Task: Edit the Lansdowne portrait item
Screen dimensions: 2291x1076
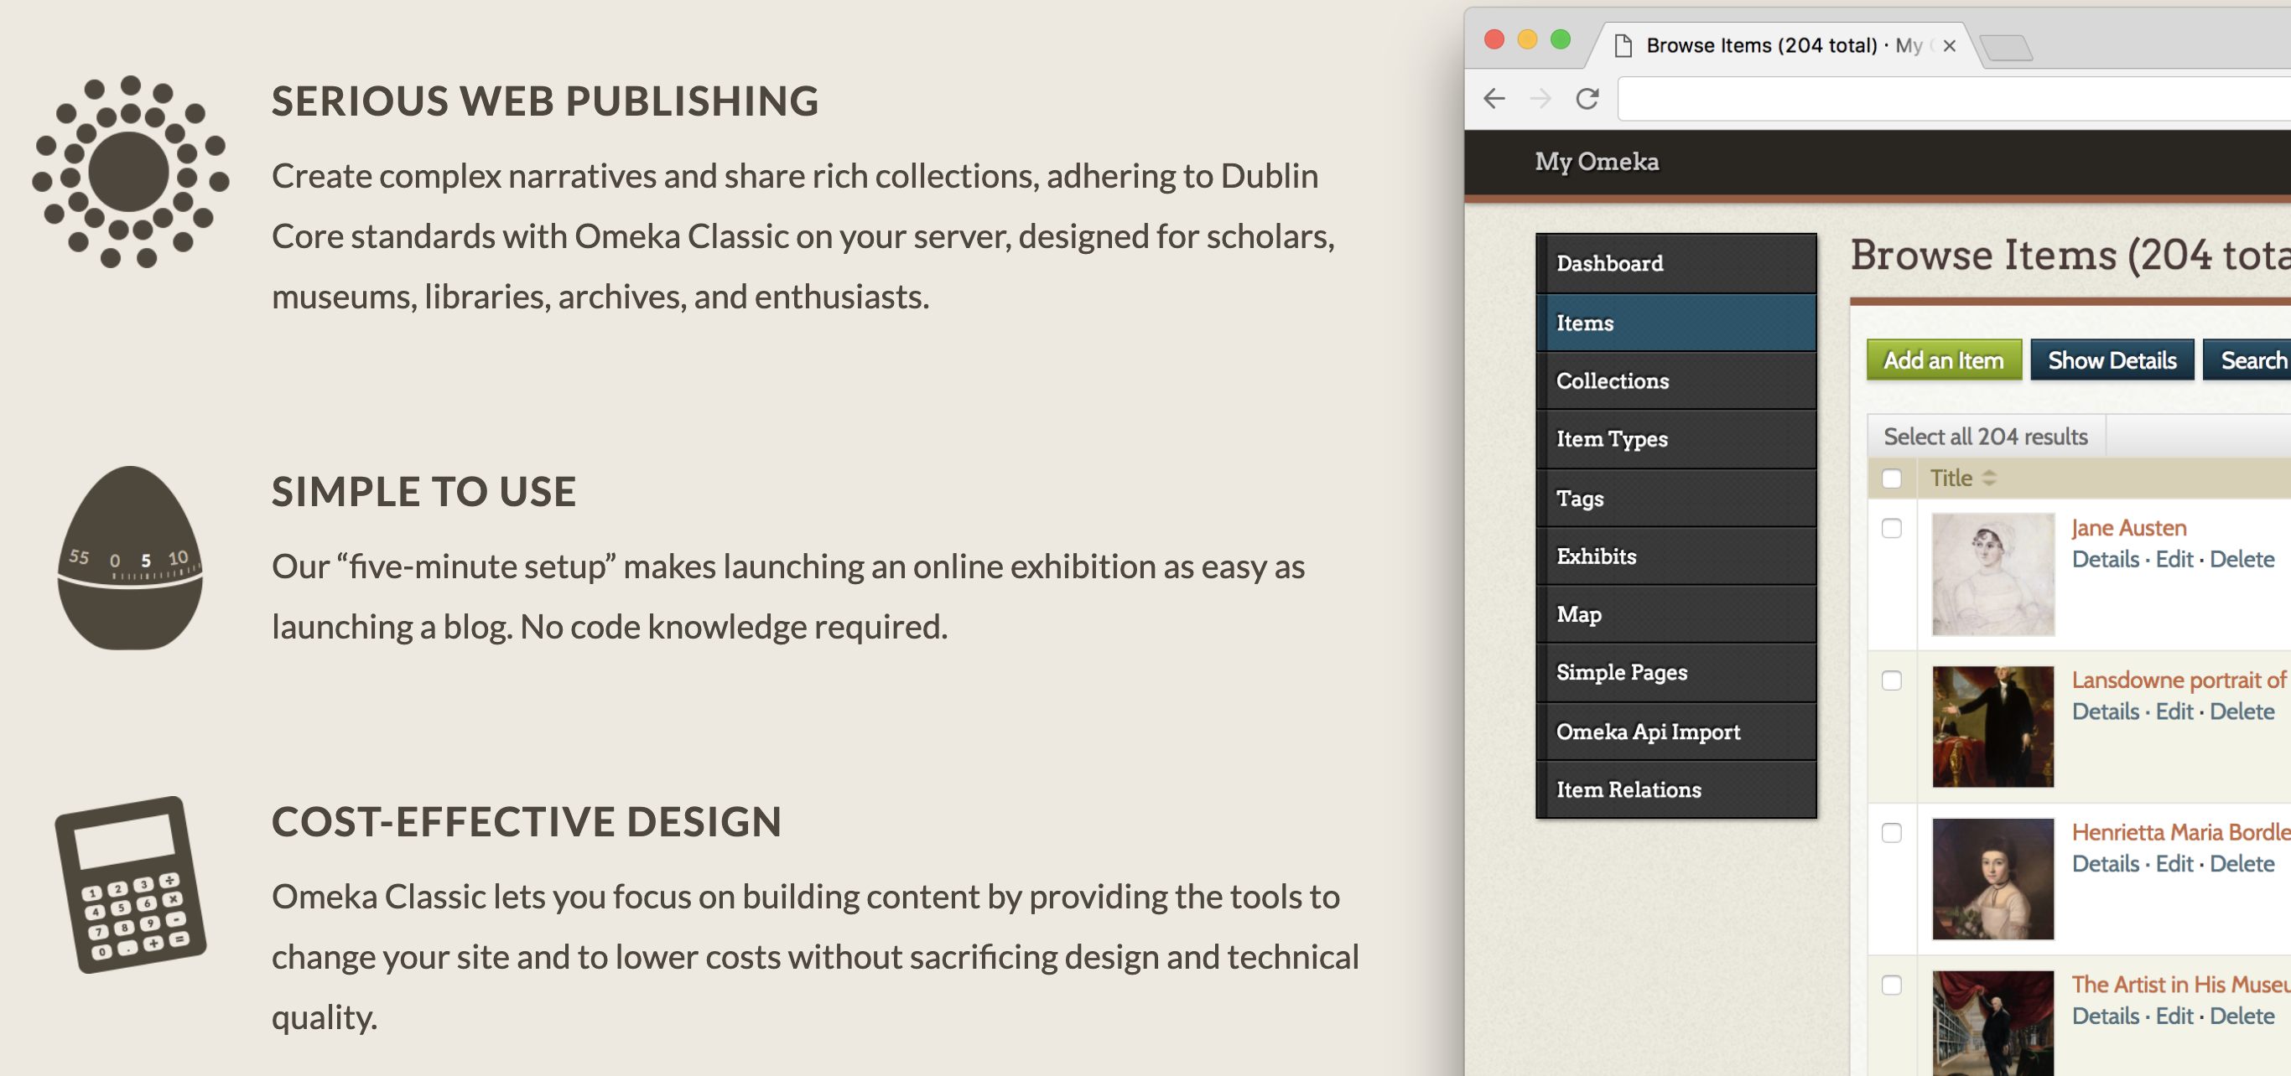Action: [2174, 711]
